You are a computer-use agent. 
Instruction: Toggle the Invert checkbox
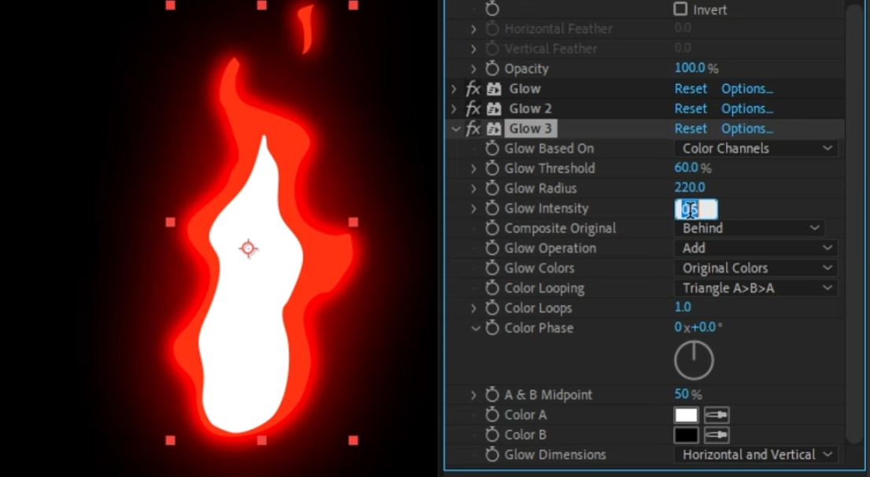[x=680, y=9]
